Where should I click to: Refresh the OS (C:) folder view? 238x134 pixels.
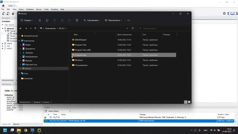[x=133, y=28]
